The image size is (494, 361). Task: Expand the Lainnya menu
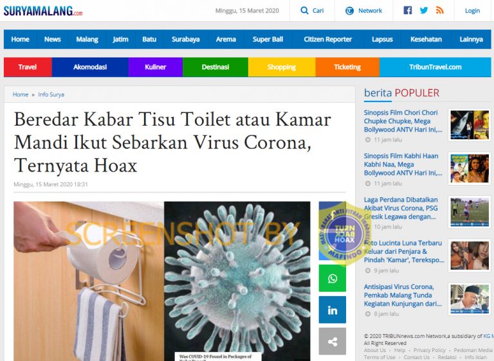pos(471,39)
